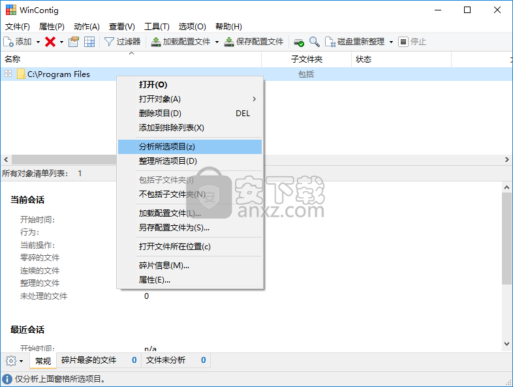
Task: Click the submenu arrow beside 打开对象
Action: coord(254,99)
